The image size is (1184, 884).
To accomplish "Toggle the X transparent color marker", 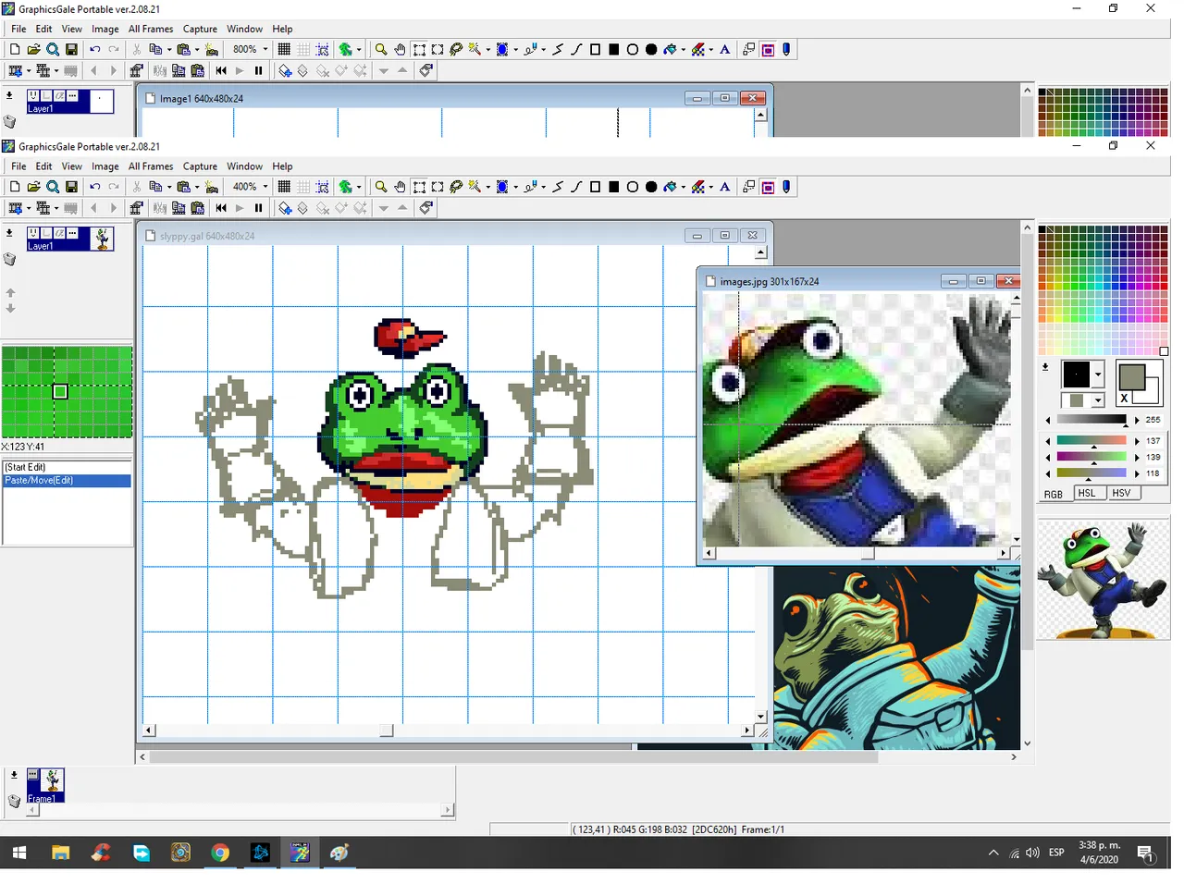I will [x=1124, y=399].
